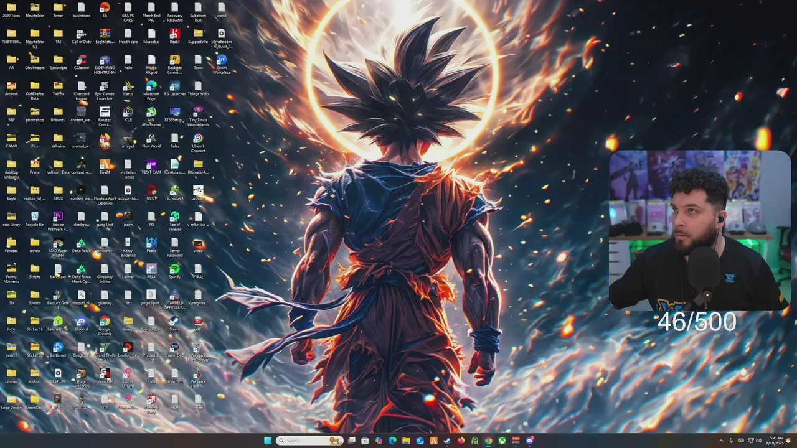
Task: Open Discord from the taskbar
Action: point(530,441)
